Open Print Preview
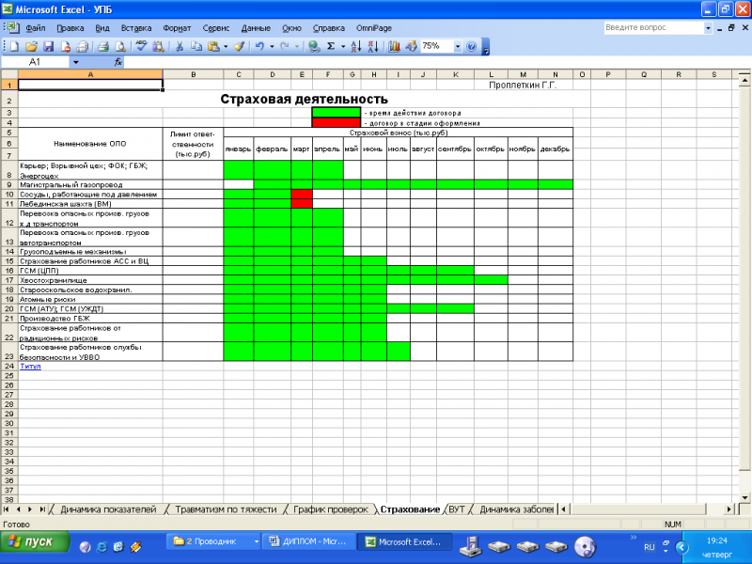Image resolution: width=752 pixels, height=564 pixels. coord(121,46)
